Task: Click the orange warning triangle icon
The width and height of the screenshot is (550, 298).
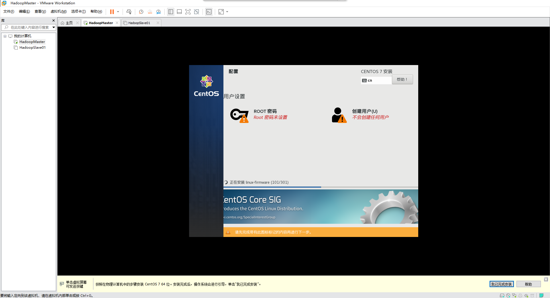Action: tap(228, 232)
